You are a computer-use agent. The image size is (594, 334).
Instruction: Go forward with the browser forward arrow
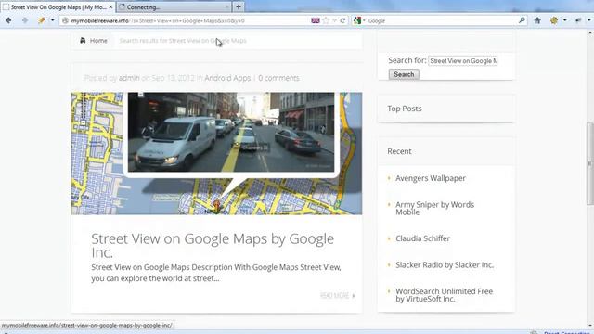pyautogui.click(x=25, y=20)
